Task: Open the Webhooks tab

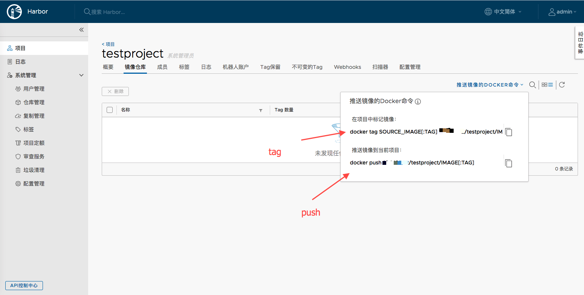Action: (x=347, y=67)
